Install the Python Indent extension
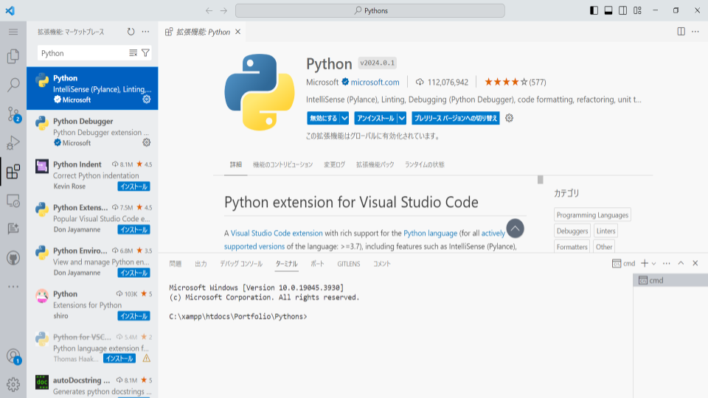This screenshot has width=708, height=398. 133,186
